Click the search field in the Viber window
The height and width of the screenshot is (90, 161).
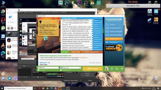(x=12, y=22)
